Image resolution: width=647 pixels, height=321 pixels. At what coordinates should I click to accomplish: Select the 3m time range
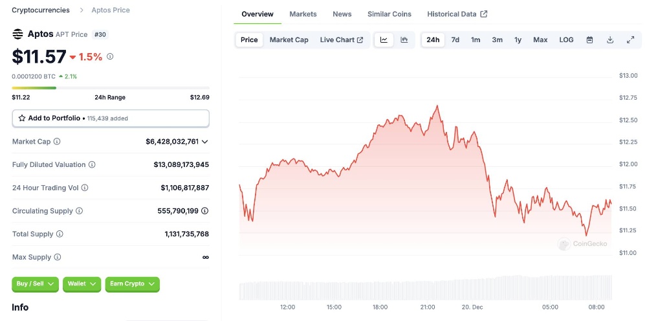pos(497,40)
